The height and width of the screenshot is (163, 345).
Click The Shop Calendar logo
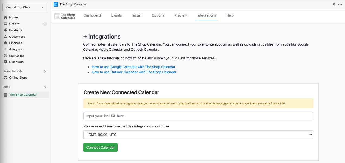click(65, 16)
